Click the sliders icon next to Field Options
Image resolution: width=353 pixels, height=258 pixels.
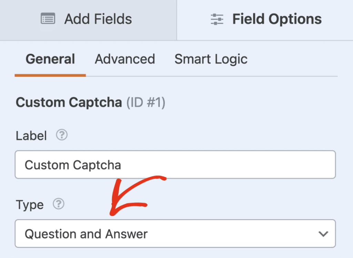(216, 19)
